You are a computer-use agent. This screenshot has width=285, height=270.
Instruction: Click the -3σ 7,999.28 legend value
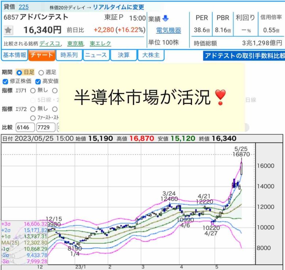37,262
